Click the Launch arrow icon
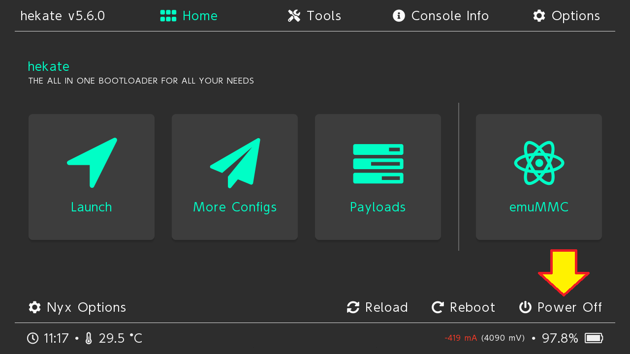The height and width of the screenshot is (354, 630). pos(92,162)
